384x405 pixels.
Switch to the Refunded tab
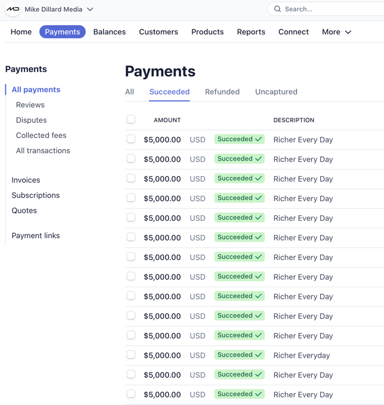point(222,92)
